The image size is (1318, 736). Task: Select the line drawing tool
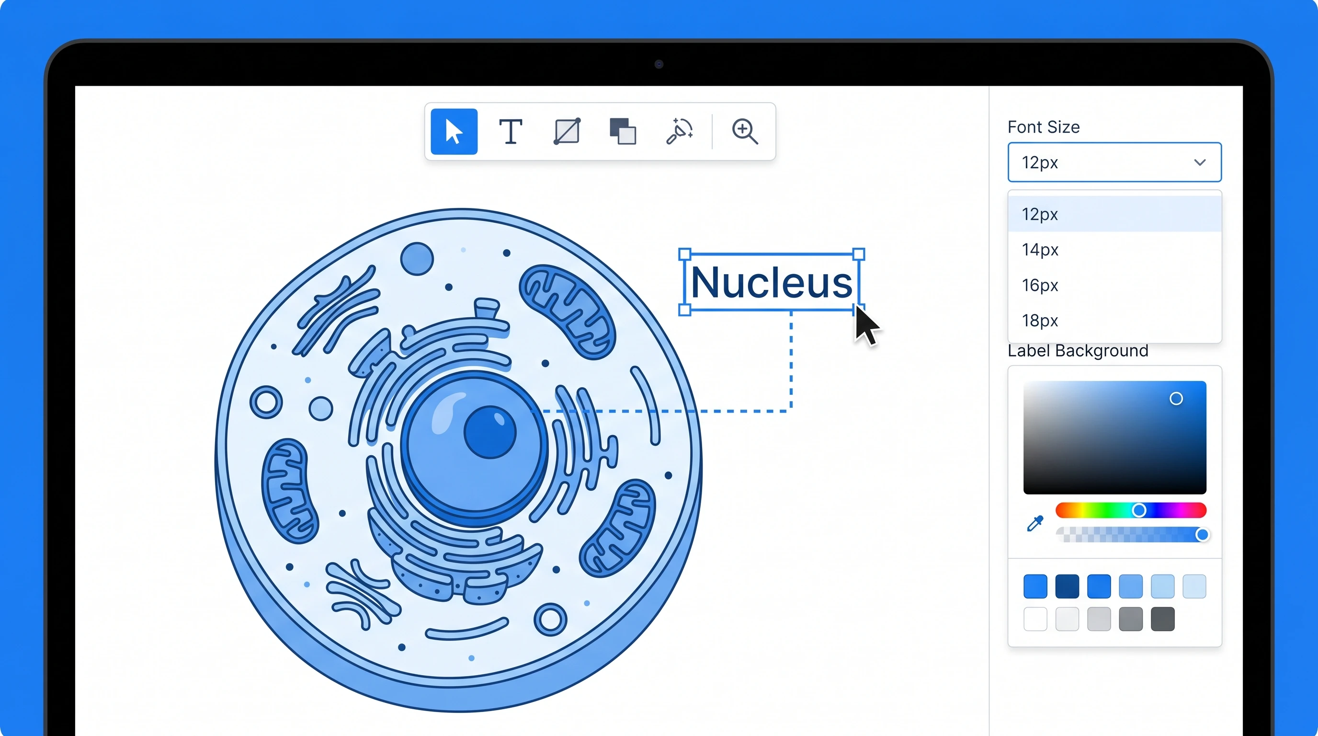567,132
